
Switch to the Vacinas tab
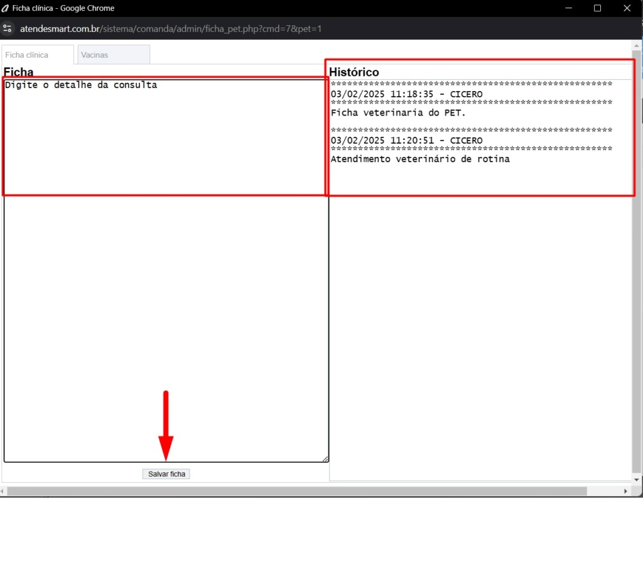pyautogui.click(x=113, y=55)
